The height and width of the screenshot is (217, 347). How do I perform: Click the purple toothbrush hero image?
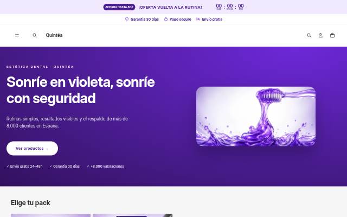click(256, 117)
